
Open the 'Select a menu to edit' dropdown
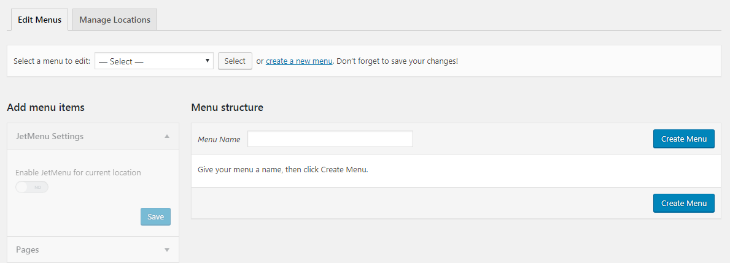153,61
